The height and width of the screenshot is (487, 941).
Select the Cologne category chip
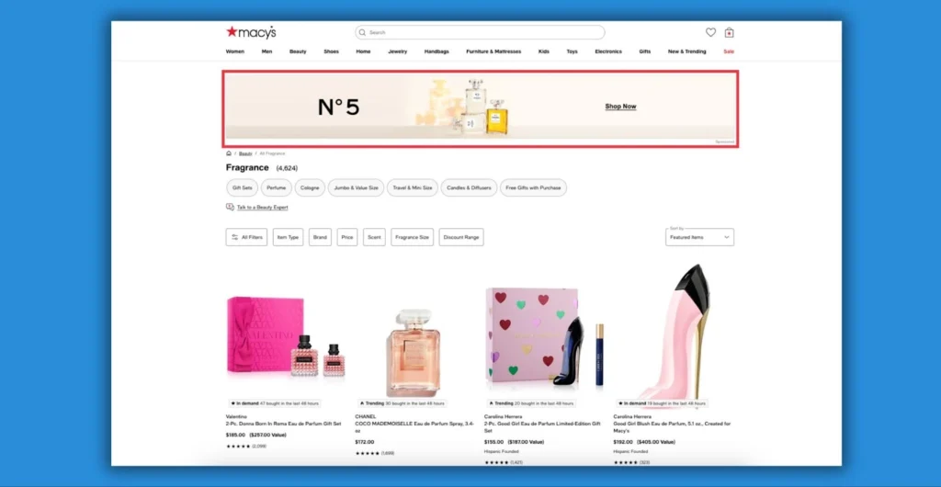[x=310, y=187]
